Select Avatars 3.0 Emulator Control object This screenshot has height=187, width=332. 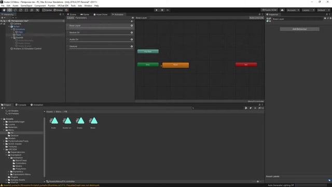point(26,49)
